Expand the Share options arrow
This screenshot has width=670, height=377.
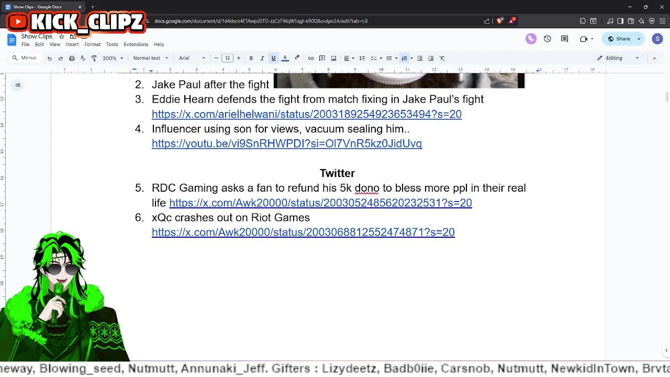coord(639,39)
